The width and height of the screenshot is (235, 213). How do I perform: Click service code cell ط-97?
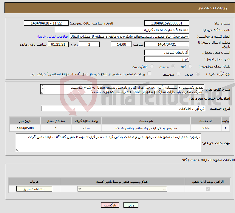[206, 128]
